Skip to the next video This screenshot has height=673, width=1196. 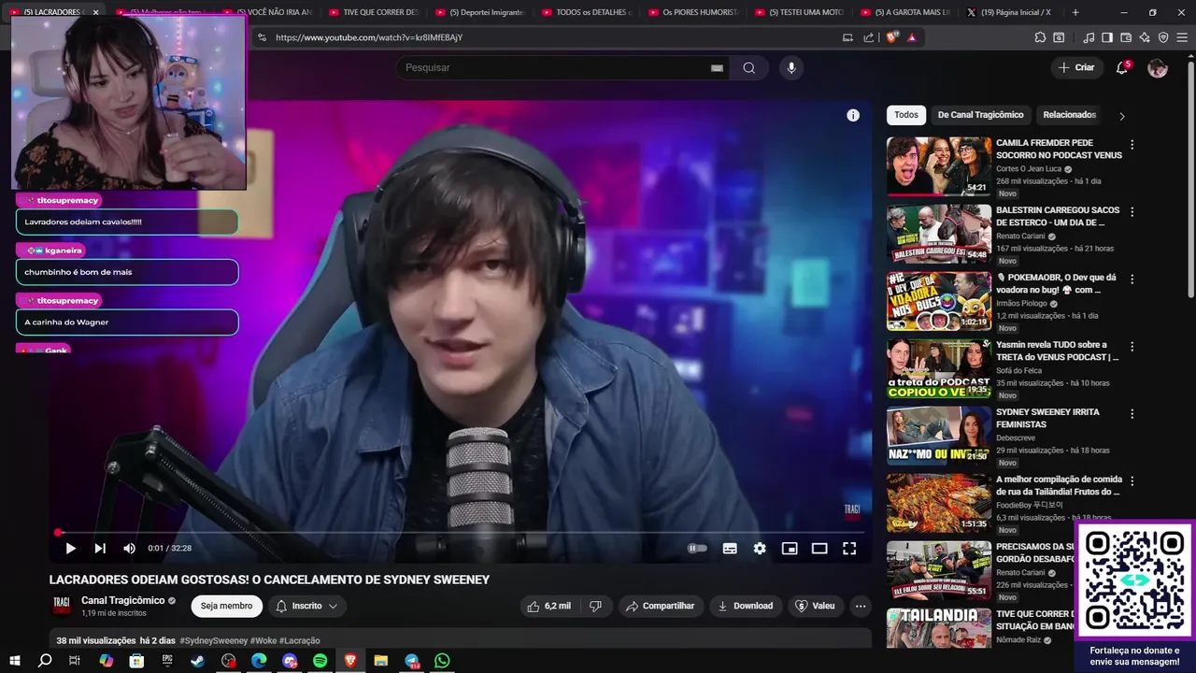tap(100, 549)
